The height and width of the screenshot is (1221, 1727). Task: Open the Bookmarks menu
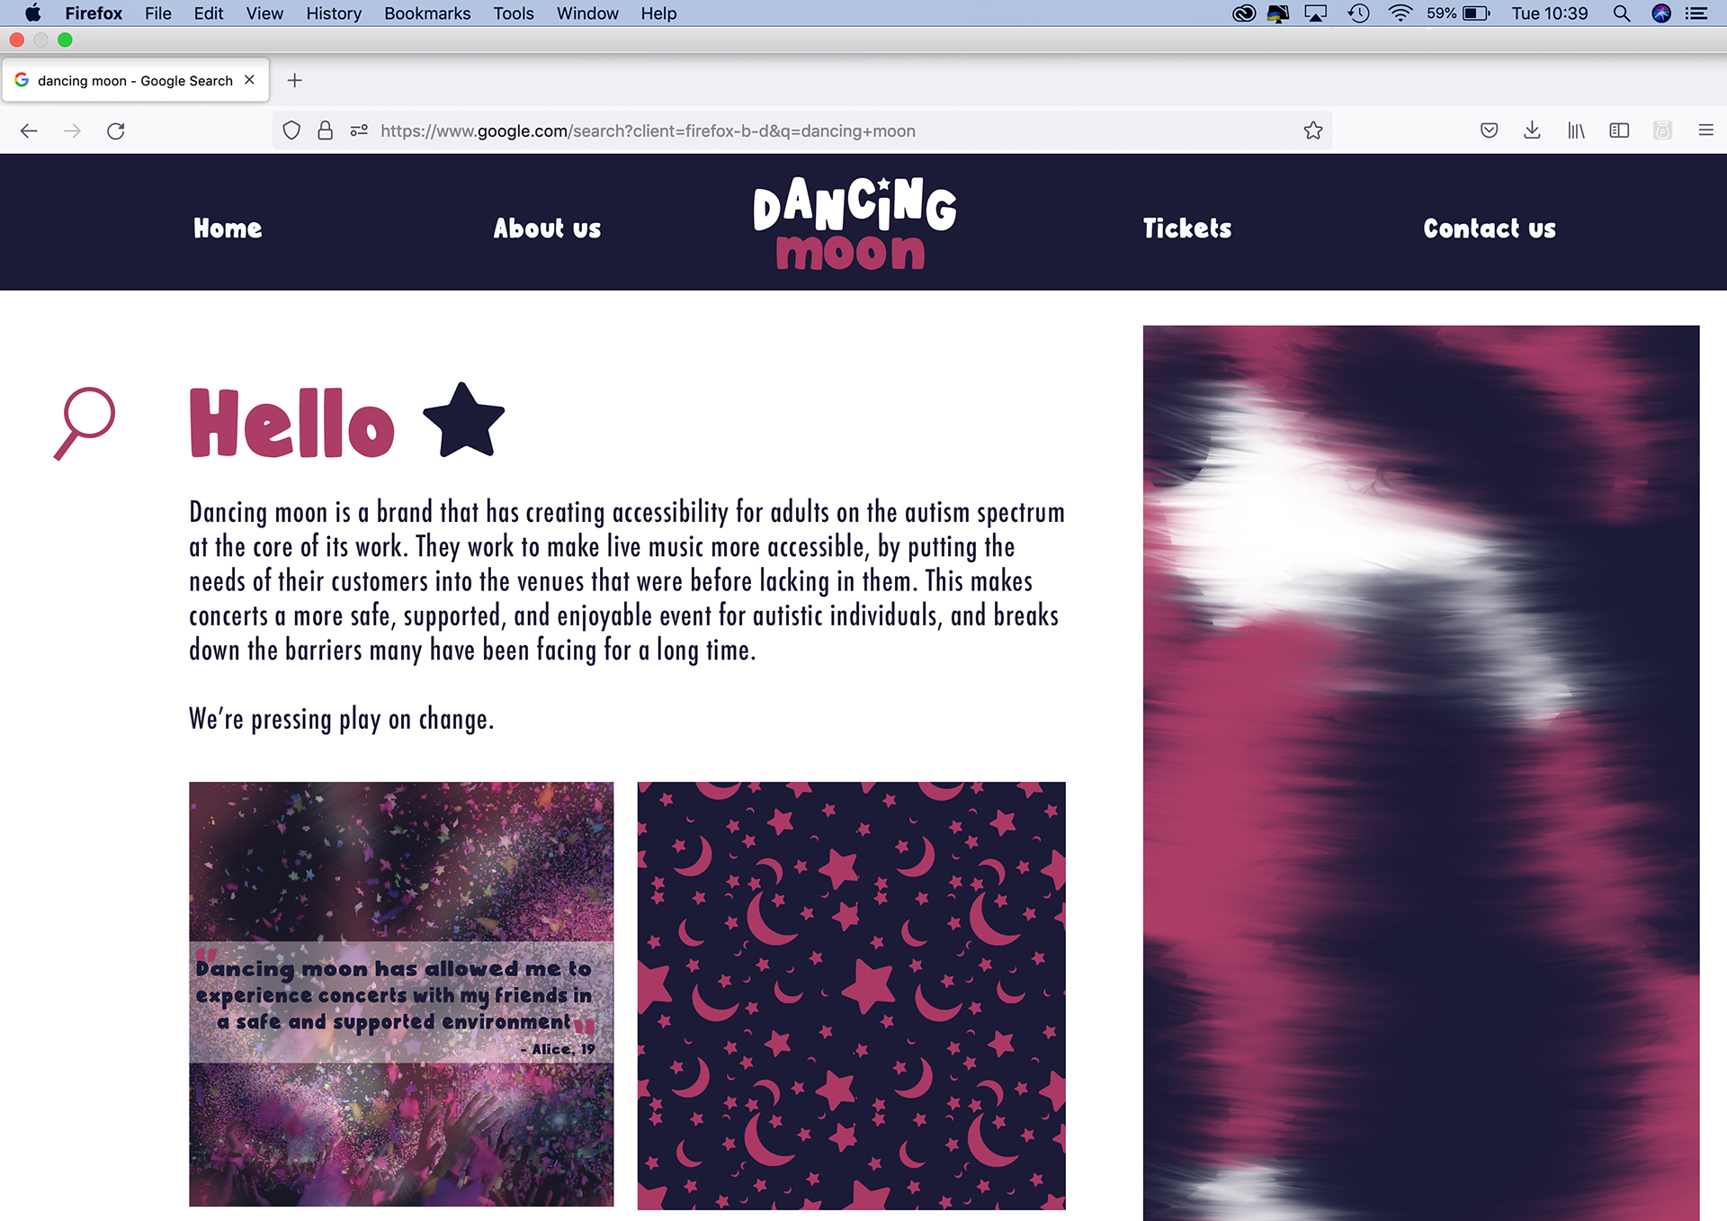[x=427, y=13]
